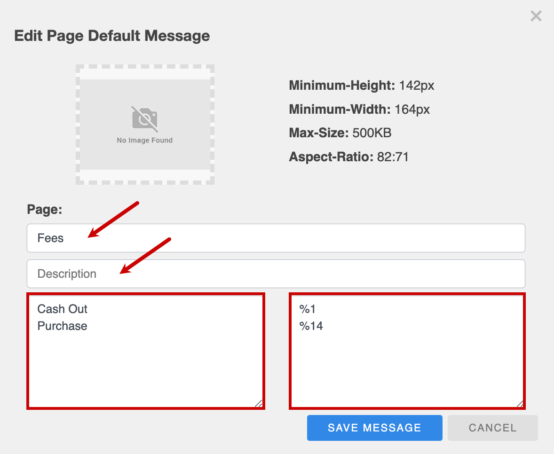The height and width of the screenshot is (454, 554).
Task: Cancel editing the default message
Action: (x=492, y=428)
